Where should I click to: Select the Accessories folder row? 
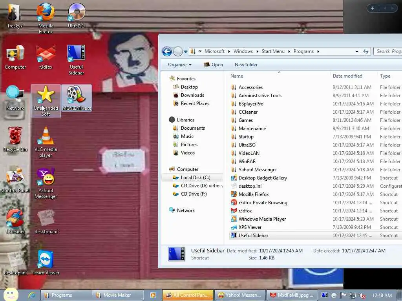pos(315,87)
